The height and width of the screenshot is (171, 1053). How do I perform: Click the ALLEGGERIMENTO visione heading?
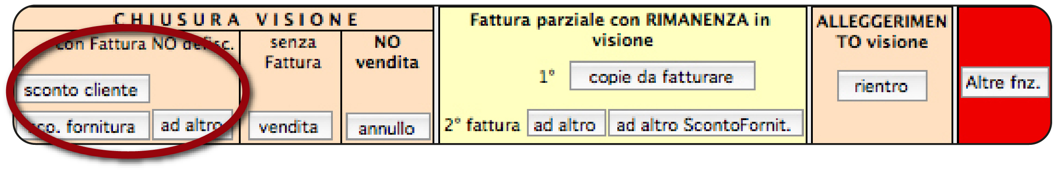[882, 31]
